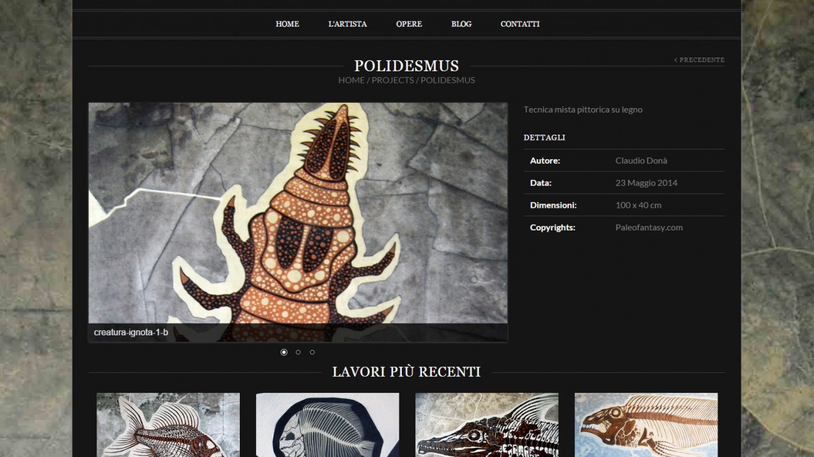Viewport: 814px width, 457px height.
Task: Go to the PRECEDENTE project link
Action: point(699,60)
